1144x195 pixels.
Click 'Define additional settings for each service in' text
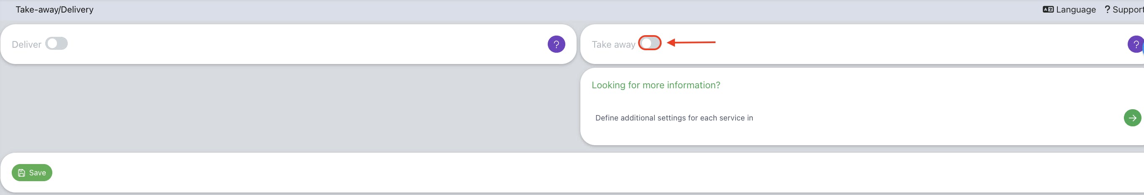point(674,118)
